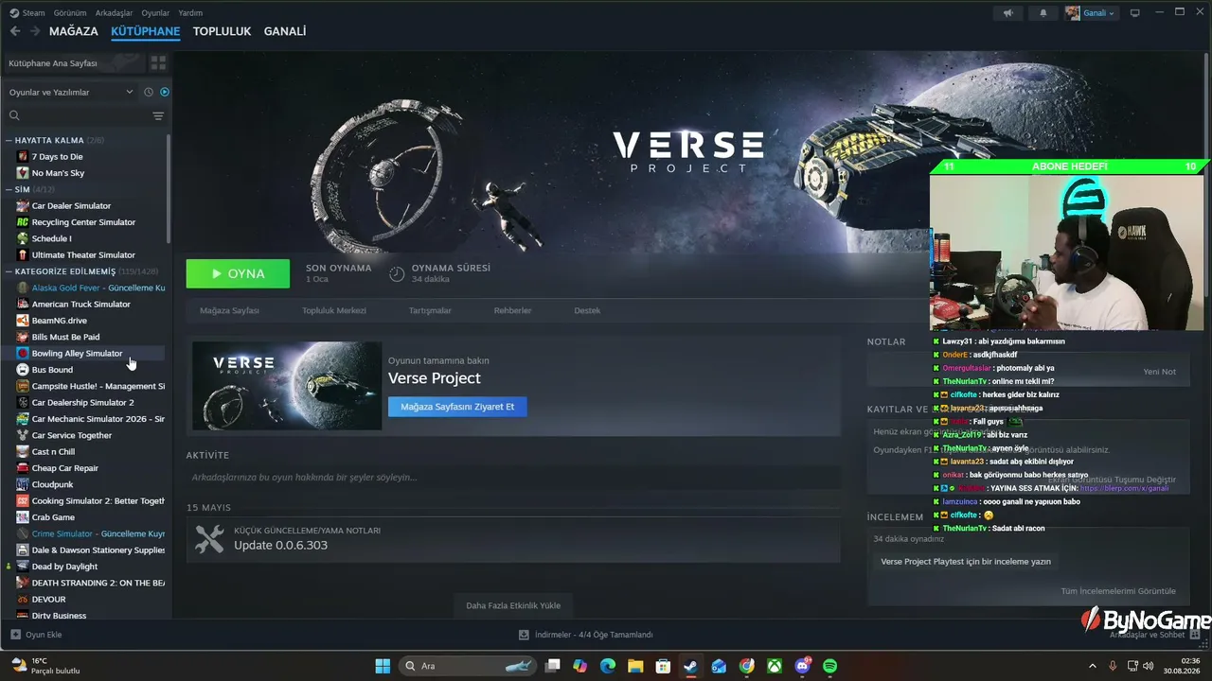Open Spotify from the taskbar
The image size is (1212, 681).
[x=829, y=666]
